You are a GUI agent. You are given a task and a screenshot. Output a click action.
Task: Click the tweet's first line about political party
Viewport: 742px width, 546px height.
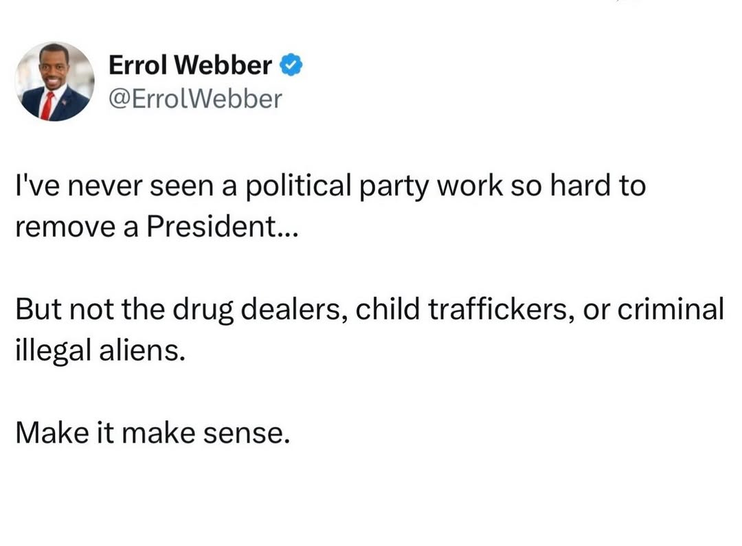pyautogui.click(x=330, y=187)
